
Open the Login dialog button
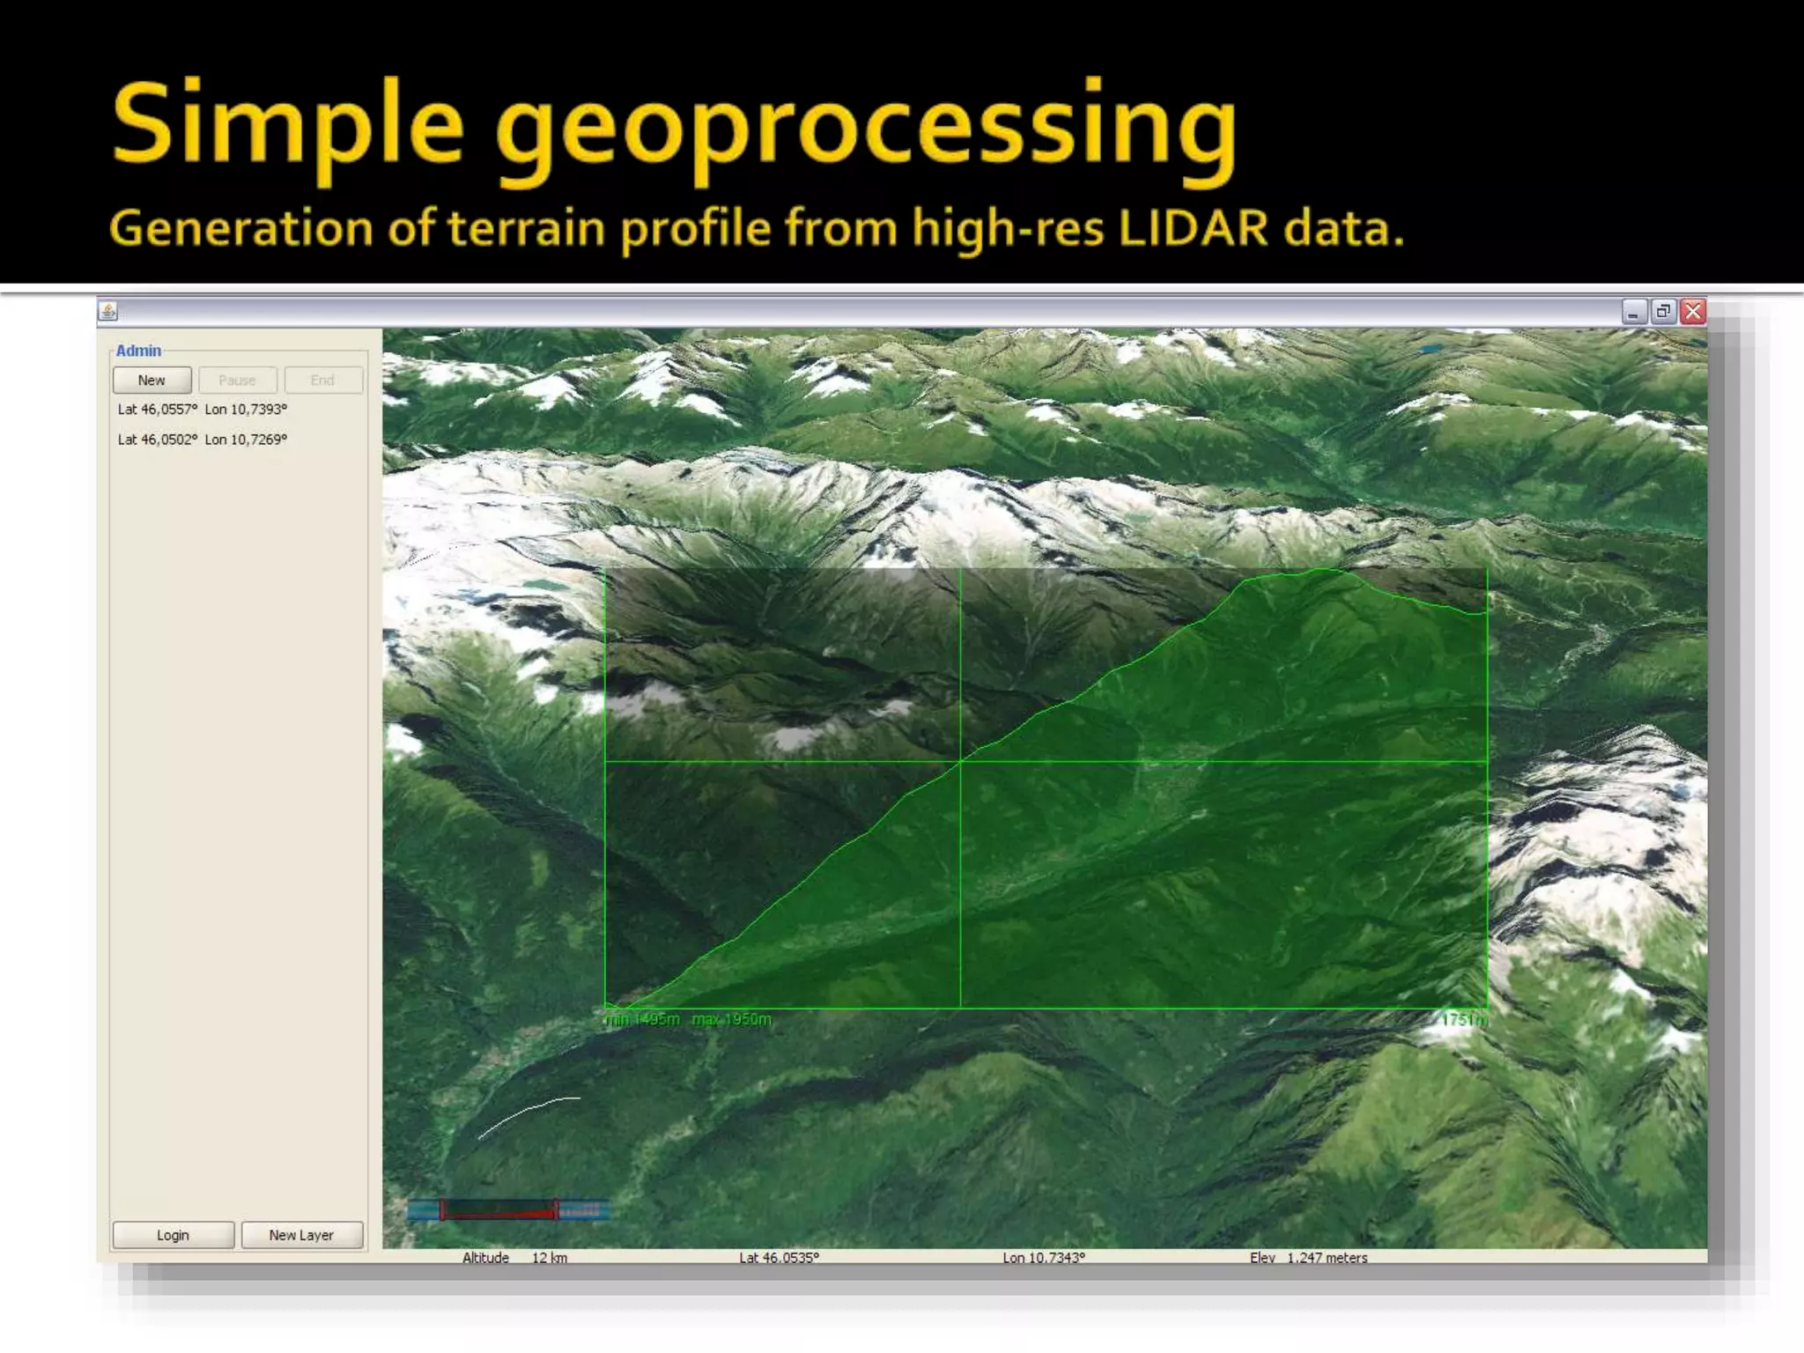pyautogui.click(x=173, y=1235)
